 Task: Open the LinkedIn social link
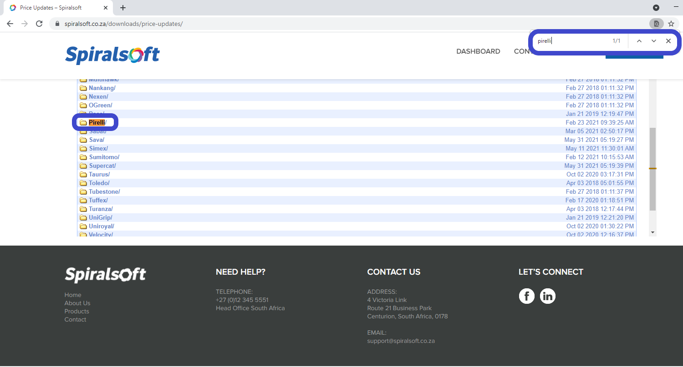point(548,296)
